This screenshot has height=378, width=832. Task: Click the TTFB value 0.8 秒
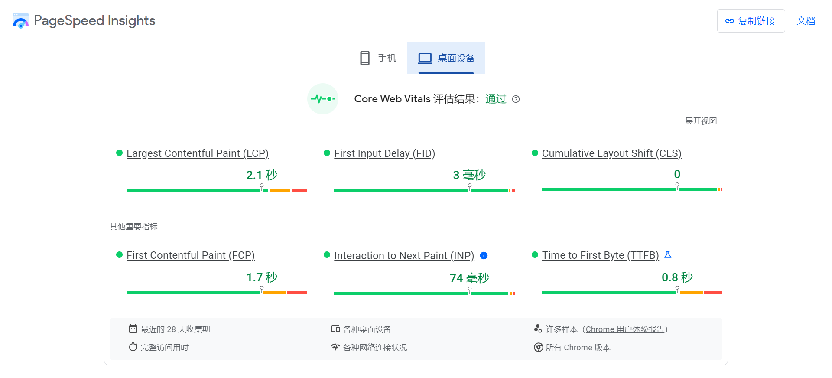coord(677,277)
